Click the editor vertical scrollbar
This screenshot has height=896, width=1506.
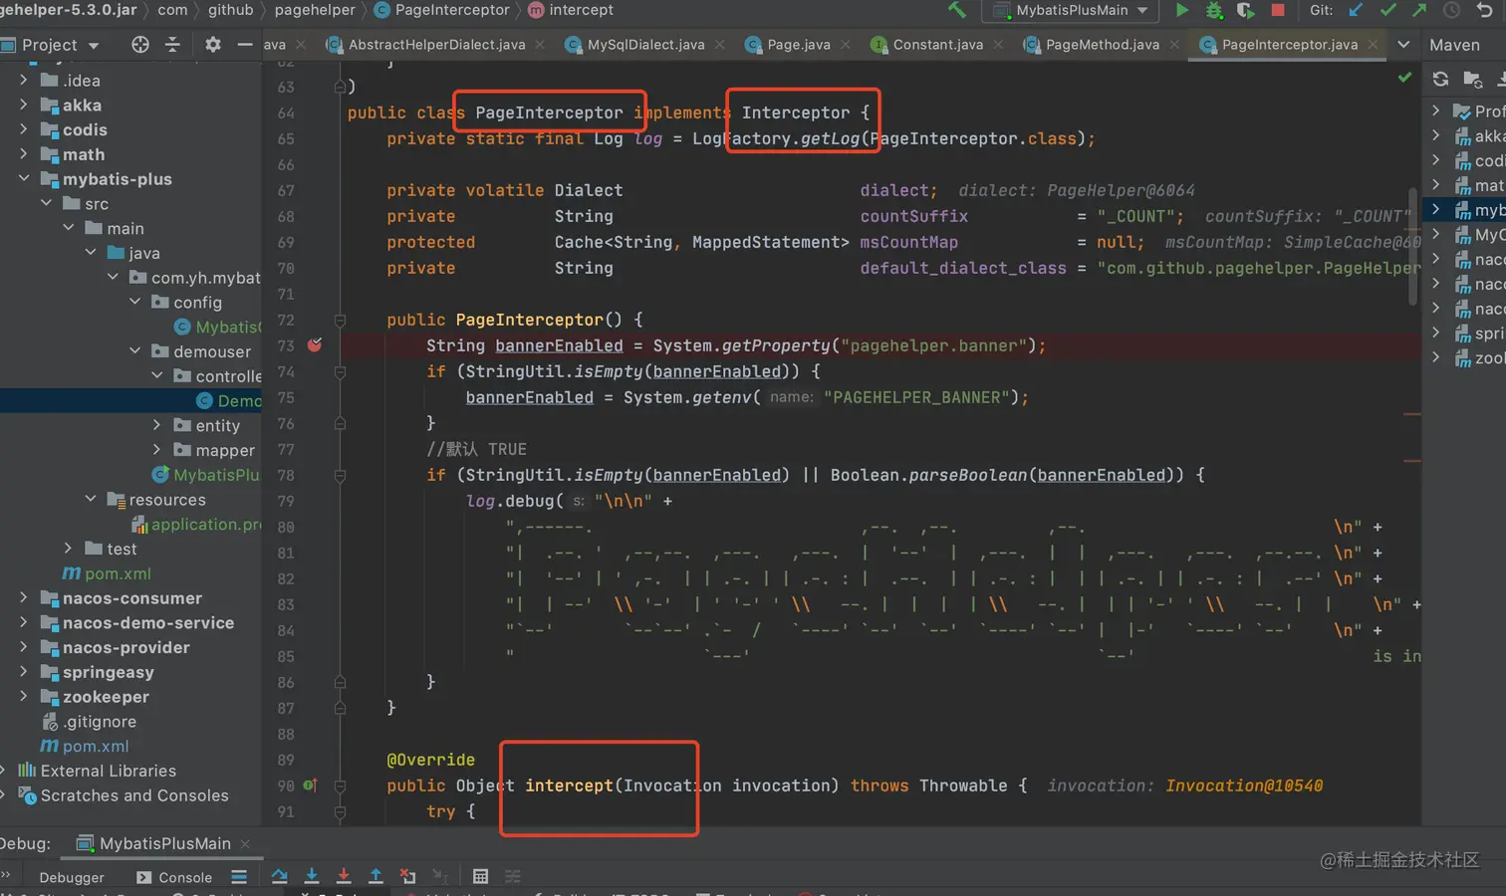pos(1413,247)
